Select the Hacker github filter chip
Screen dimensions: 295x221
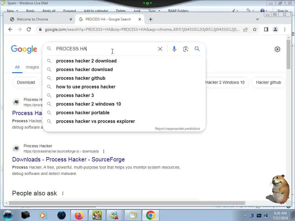[x=268, y=82]
